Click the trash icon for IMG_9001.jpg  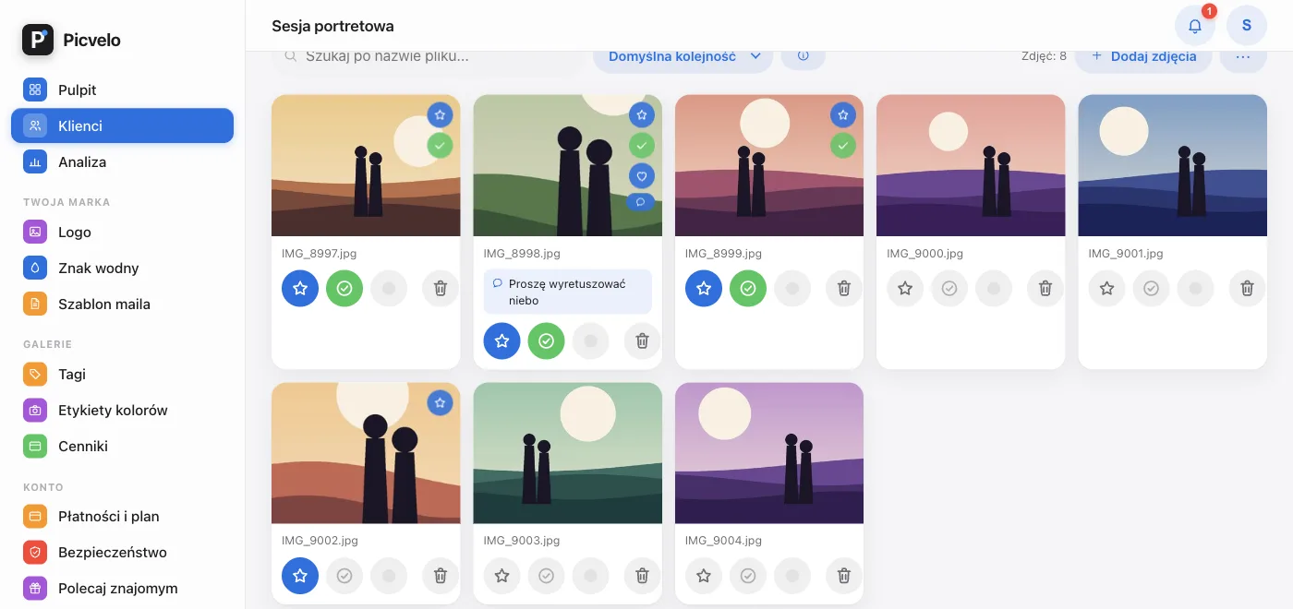tap(1247, 289)
